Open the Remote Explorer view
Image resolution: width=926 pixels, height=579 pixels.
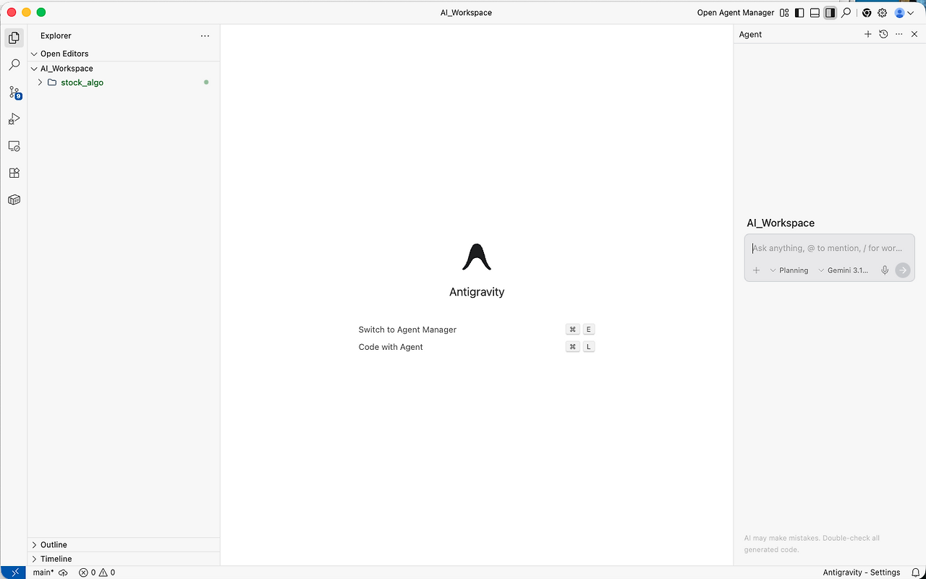(14, 146)
